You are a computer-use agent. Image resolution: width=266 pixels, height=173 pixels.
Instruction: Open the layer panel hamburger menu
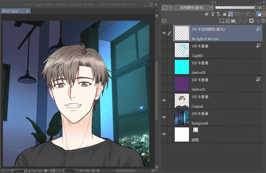click(x=163, y=2)
